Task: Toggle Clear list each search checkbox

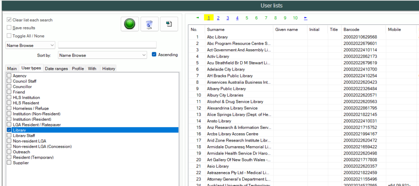Action: point(9,20)
